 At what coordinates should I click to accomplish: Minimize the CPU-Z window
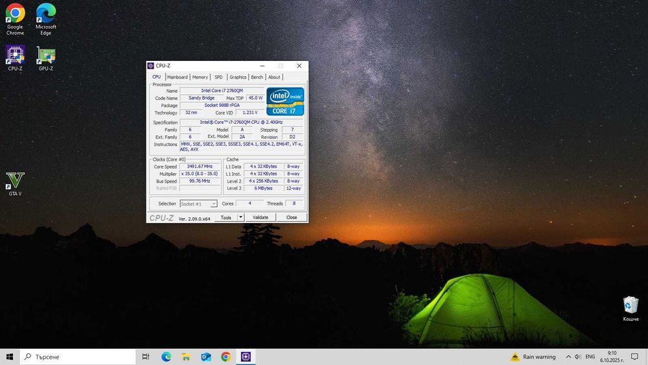262,65
